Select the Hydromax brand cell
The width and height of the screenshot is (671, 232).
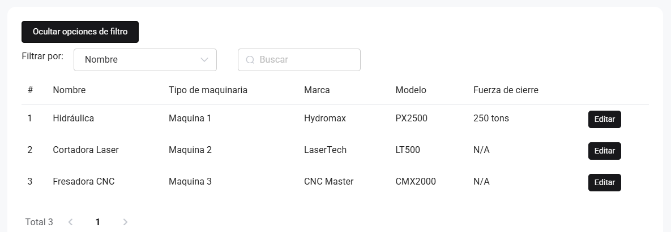(x=324, y=119)
